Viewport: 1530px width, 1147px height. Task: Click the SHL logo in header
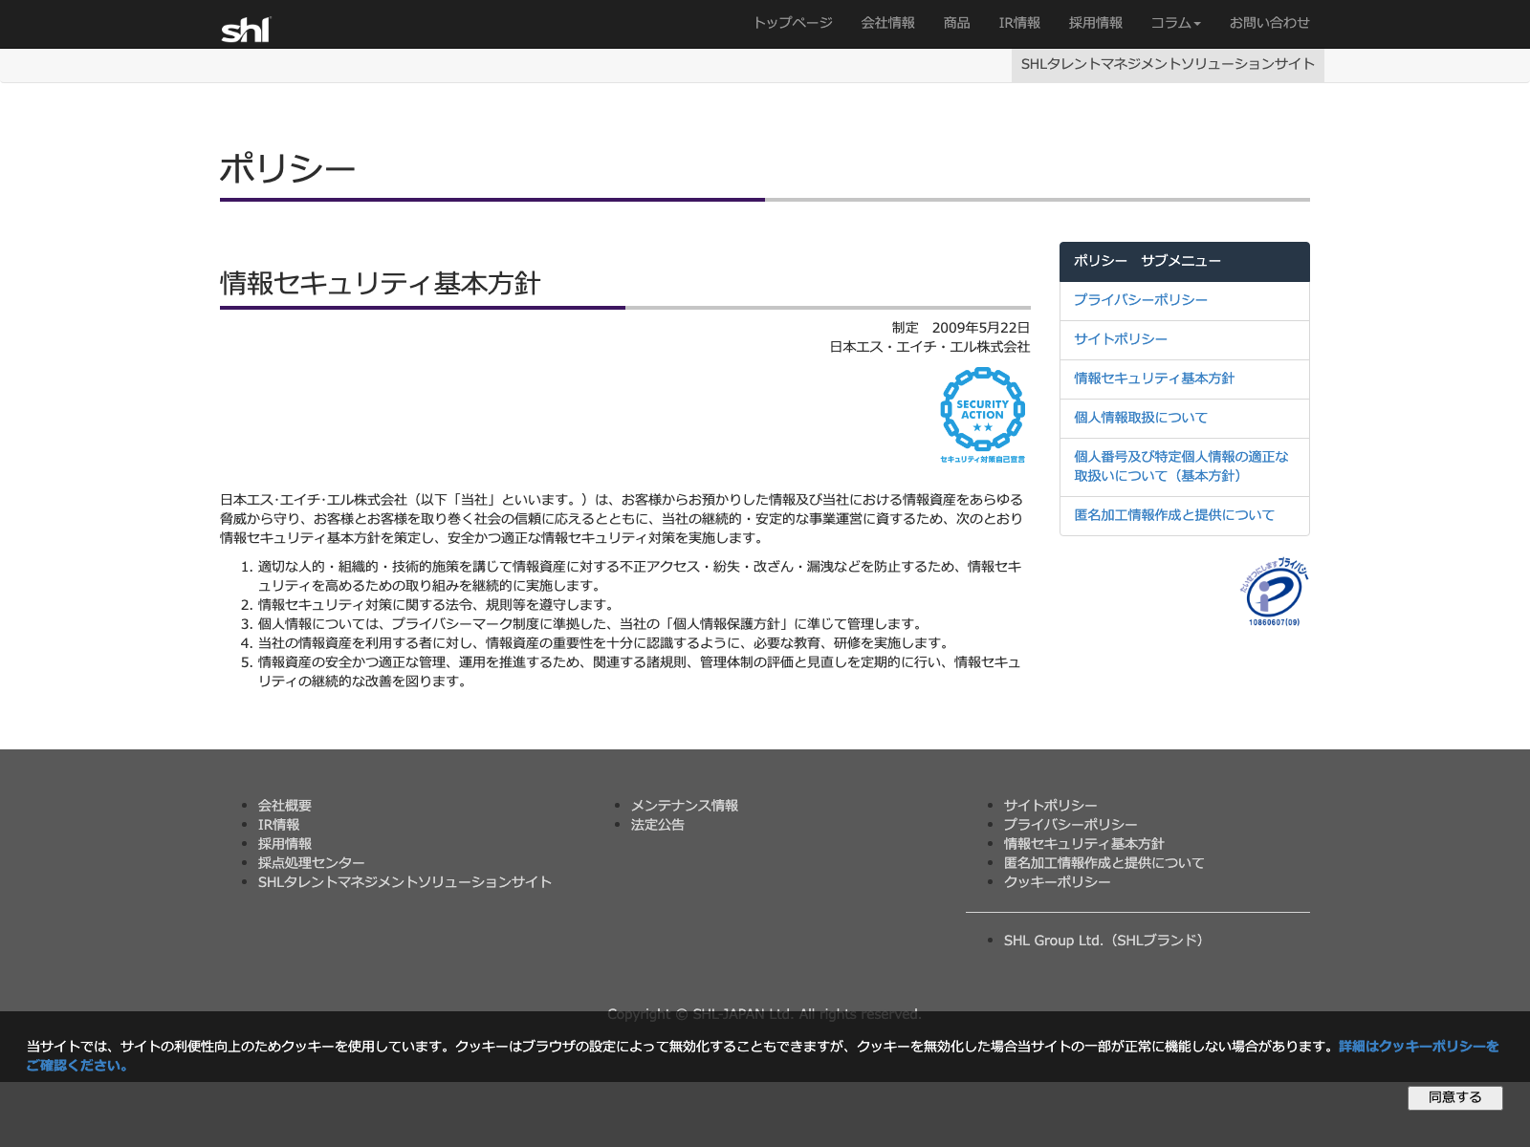click(x=246, y=30)
